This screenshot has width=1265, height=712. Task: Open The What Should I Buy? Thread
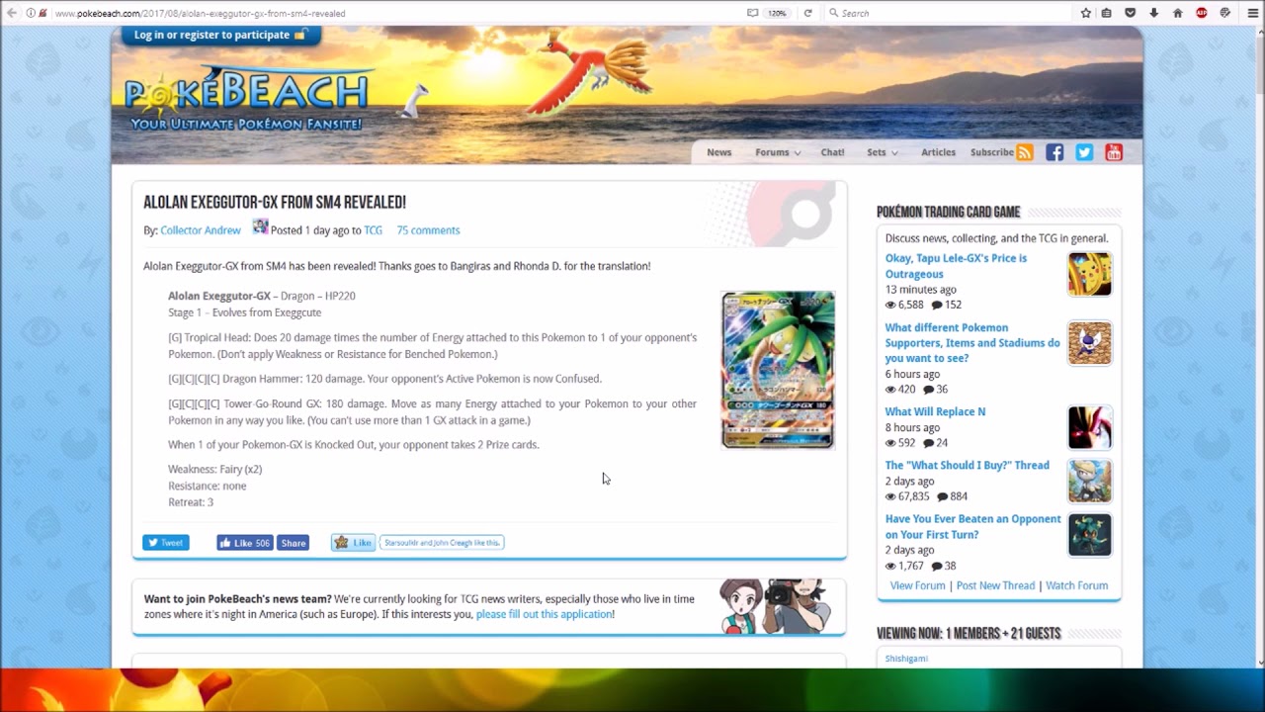pyautogui.click(x=968, y=465)
